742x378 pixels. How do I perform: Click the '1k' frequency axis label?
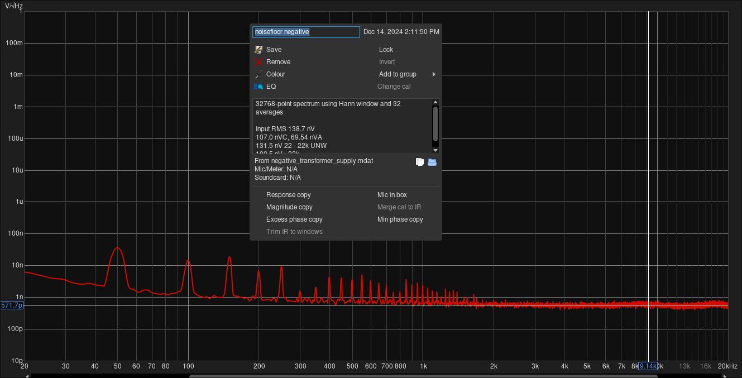point(423,366)
